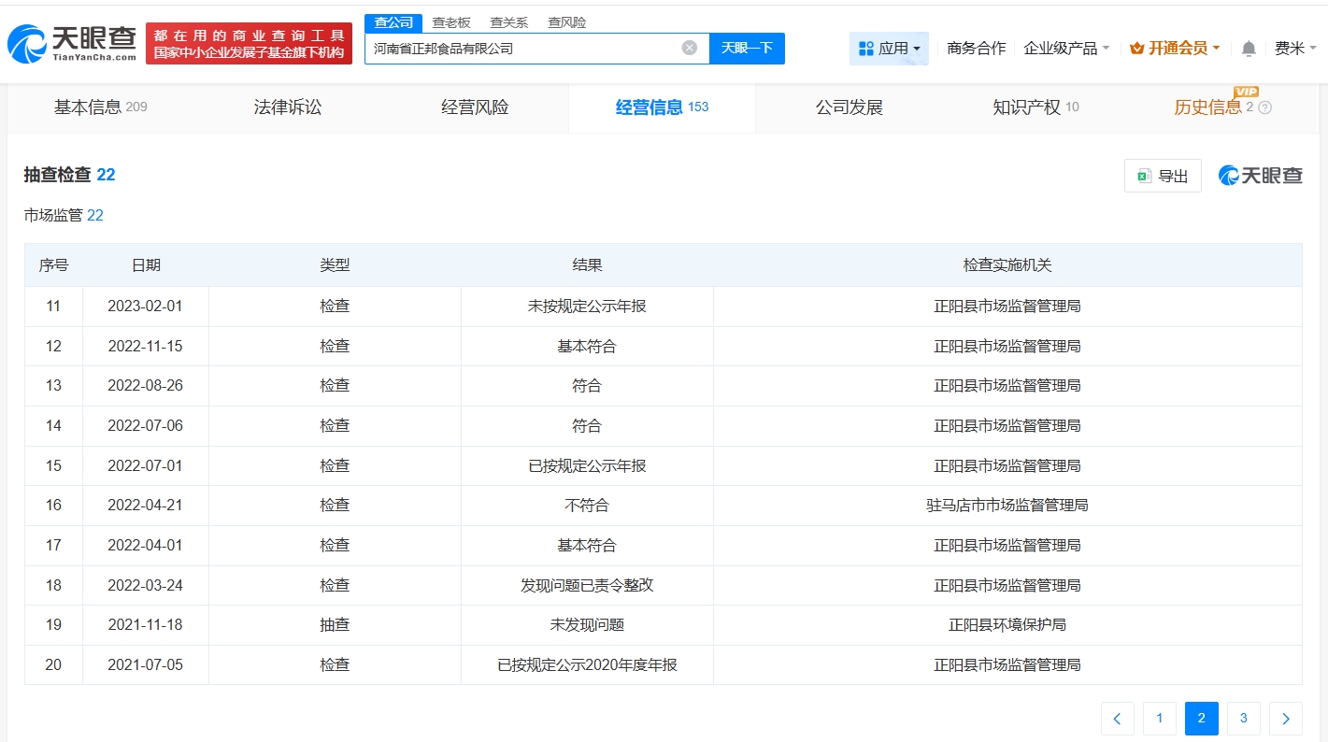The height and width of the screenshot is (742, 1328).
Task: Click the company name search input field
Action: (x=523, y=49)
